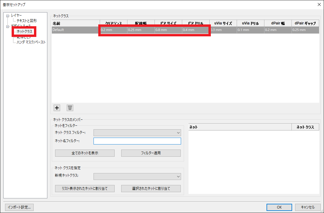Click the インポート設定... button

pos(19,207)
